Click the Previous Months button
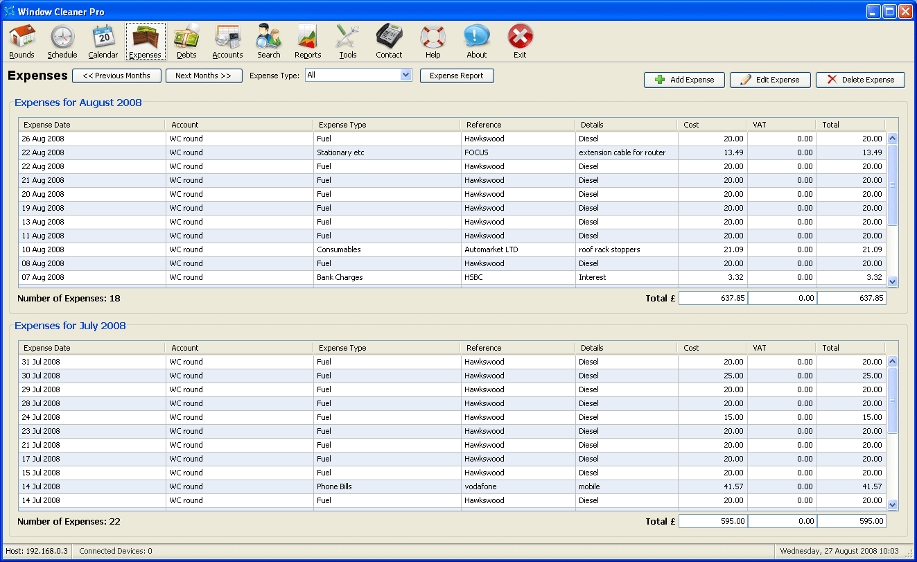Image resolution: width=917 pixels, height=562 pixels. (116, 76)
